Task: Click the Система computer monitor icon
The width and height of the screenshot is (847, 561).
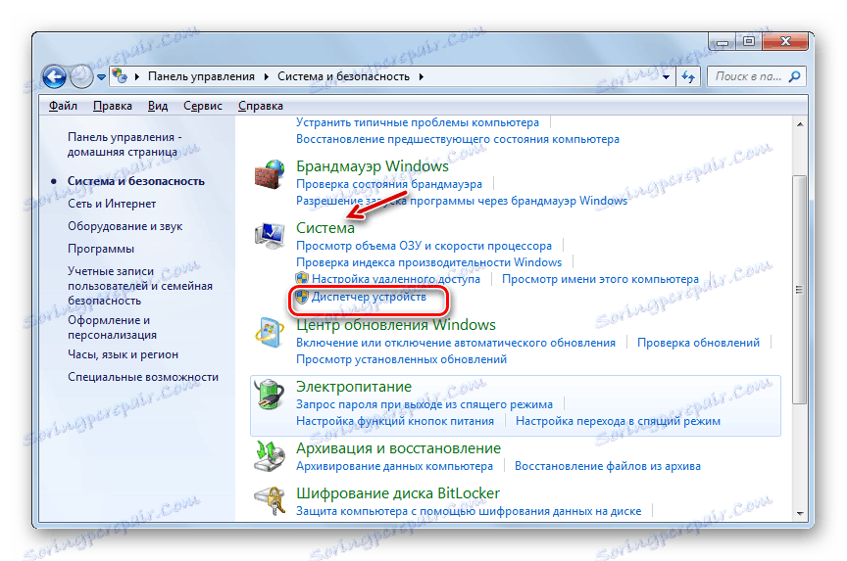Action: coord(270,236)
